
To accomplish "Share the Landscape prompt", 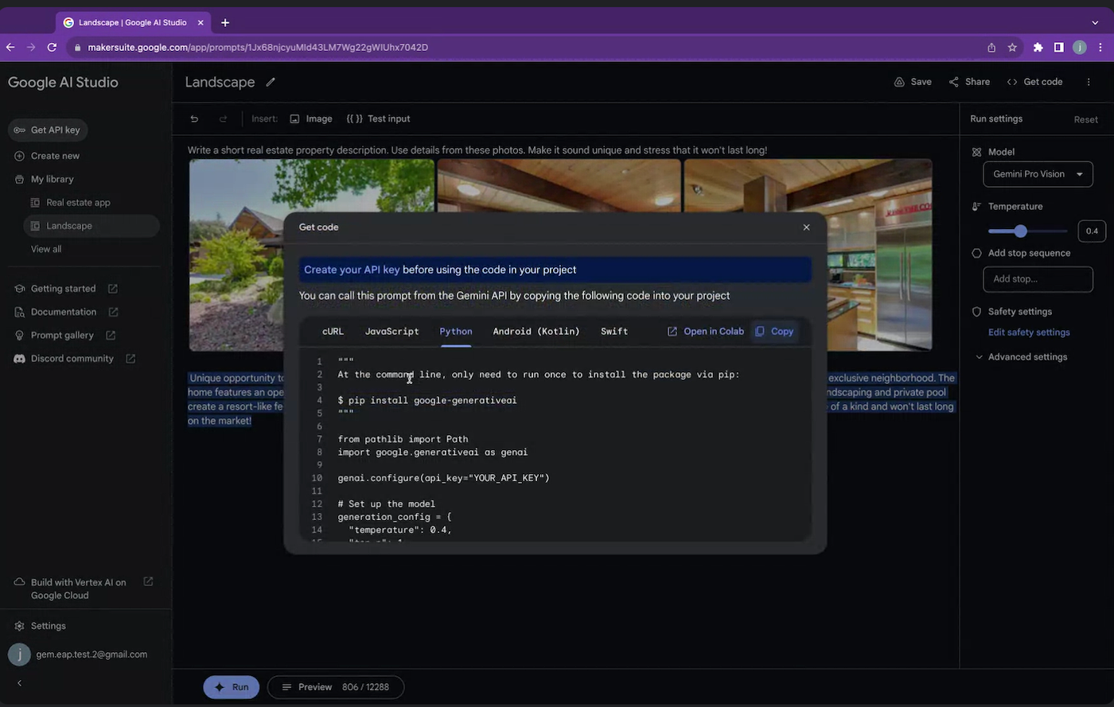I will pos(969,81).
